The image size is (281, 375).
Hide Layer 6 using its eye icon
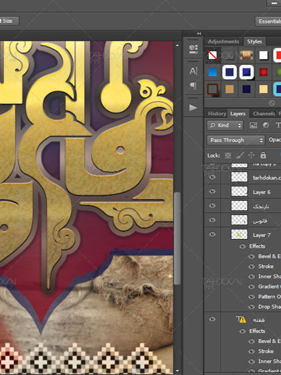pyautogui.click(x=212, y=192)
